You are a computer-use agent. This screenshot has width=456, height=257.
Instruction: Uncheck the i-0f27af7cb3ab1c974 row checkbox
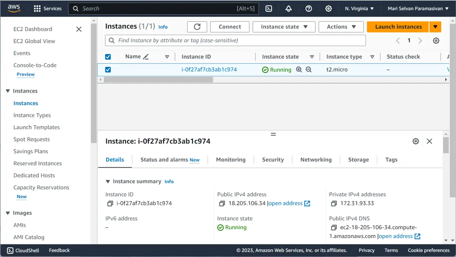pyautogui.click(x=108, y=70)
